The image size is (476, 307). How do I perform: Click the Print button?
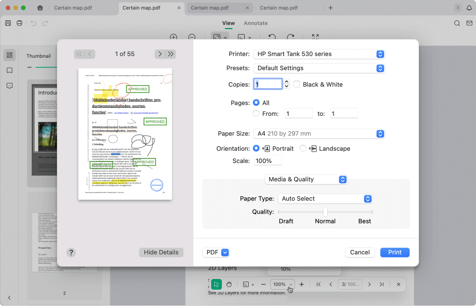pyautogui.click(x=395, y=252)
